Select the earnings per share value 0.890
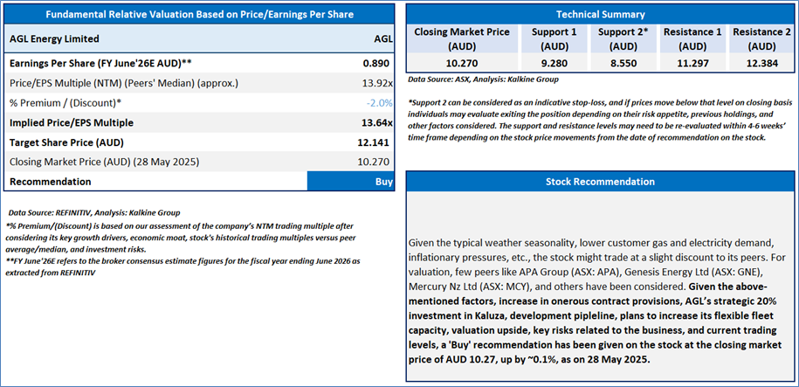The image size is (799, 387). point(375,64)
